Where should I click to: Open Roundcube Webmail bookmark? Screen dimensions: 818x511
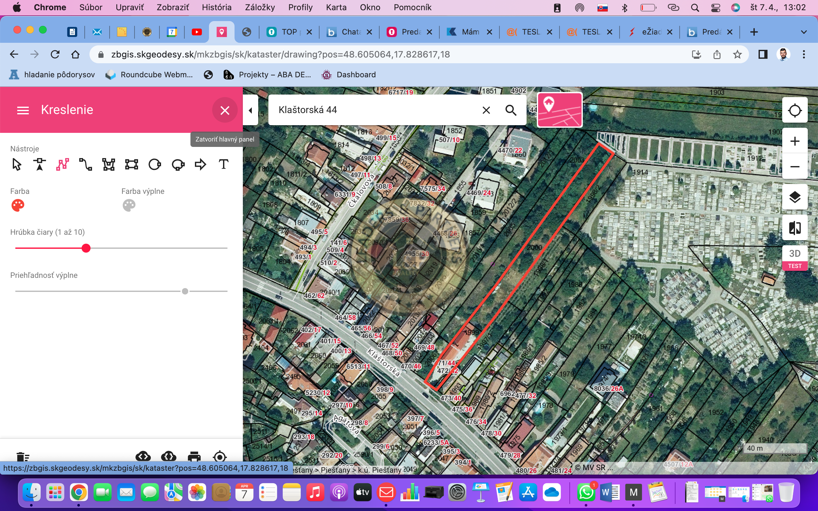149,75
